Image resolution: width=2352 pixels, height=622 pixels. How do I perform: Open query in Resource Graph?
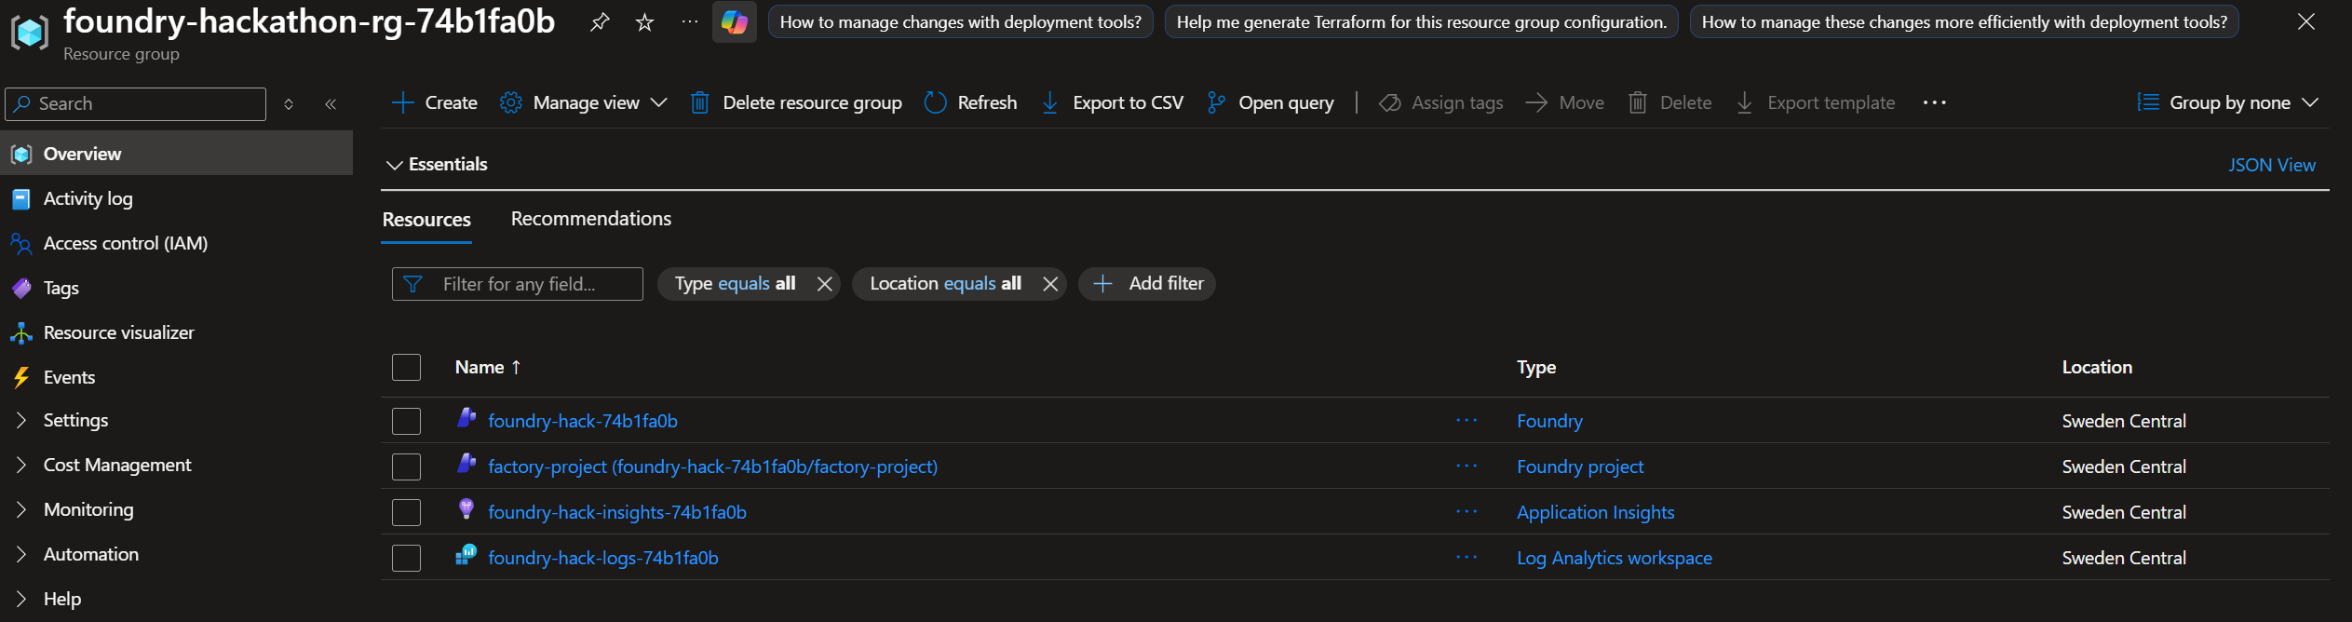tap(1270, 102)
